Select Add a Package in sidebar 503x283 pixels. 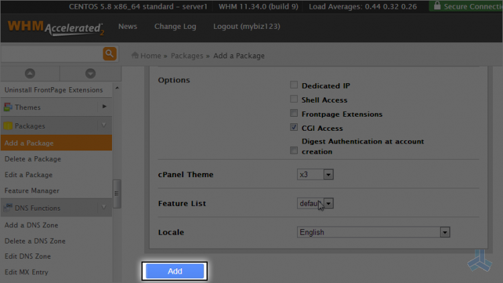(x=56, y=143)
